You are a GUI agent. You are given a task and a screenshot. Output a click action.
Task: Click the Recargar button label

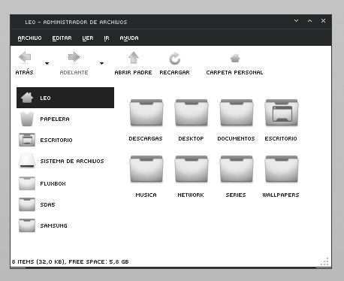(x=174, y=72)
